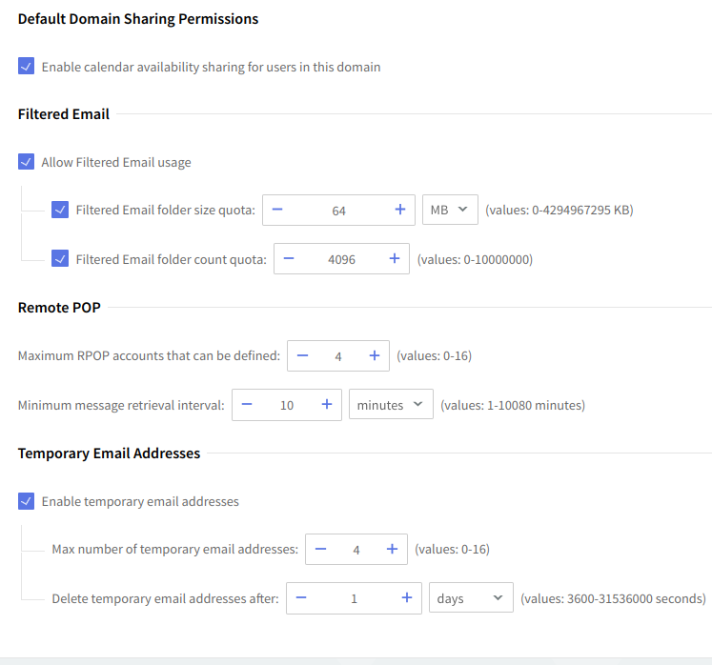Increase maximum RPOP accounts value
This screenshot has width=712, height=665.
[374, 355]
